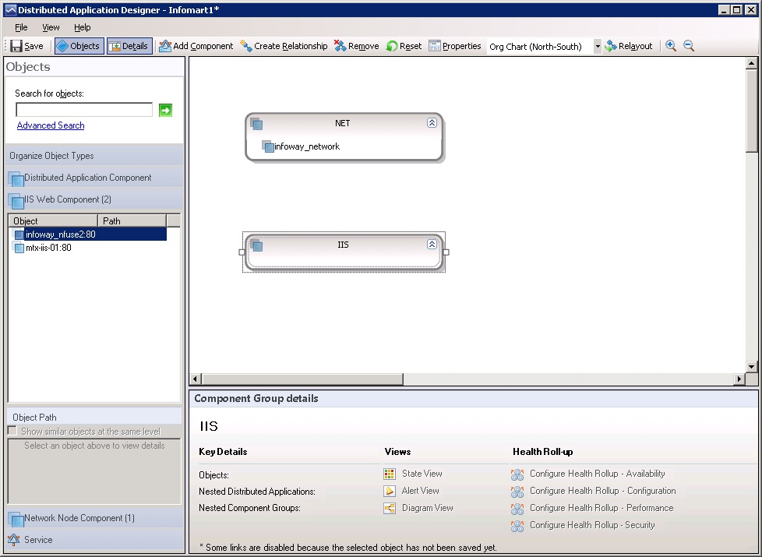Open the File menu
762x557 pixels.
(21, 28)
